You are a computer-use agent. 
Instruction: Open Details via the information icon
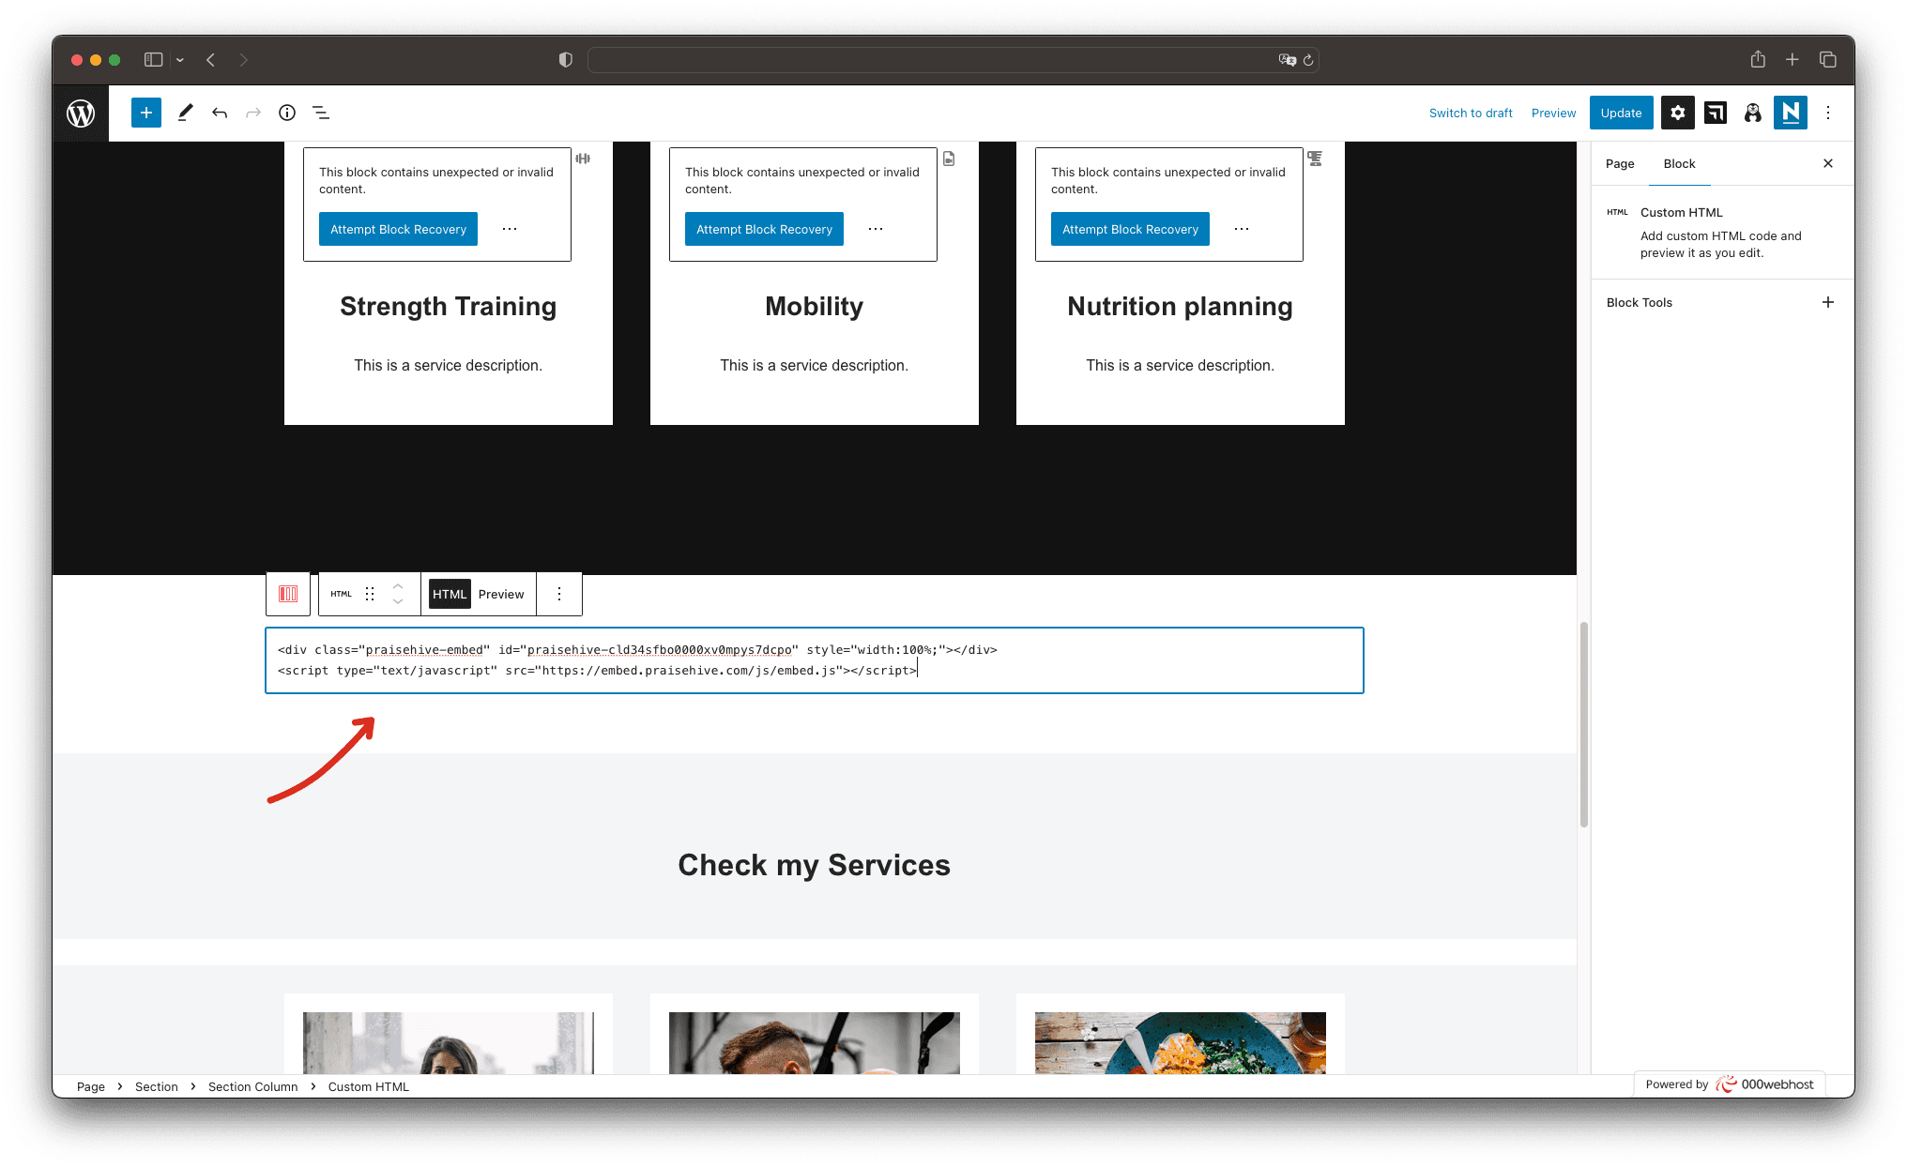click(286, 113)
